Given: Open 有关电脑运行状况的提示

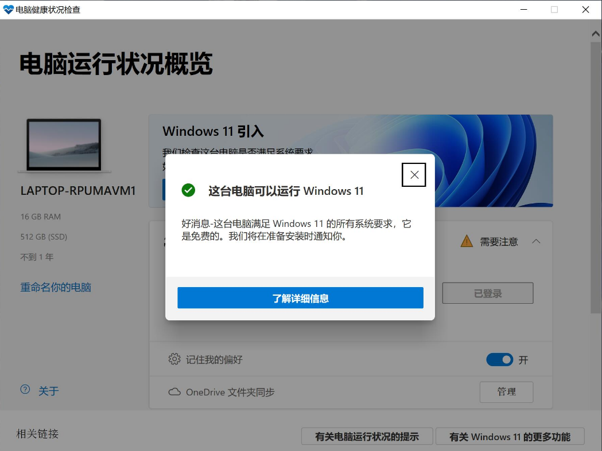Looking at the screenshot, I should [367, 436].
